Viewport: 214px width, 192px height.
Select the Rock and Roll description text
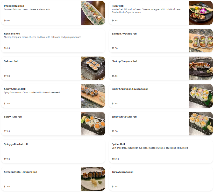[42, 37]
